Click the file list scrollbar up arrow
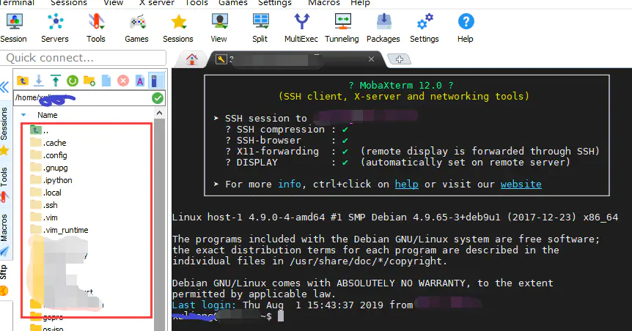 (160, 114)
